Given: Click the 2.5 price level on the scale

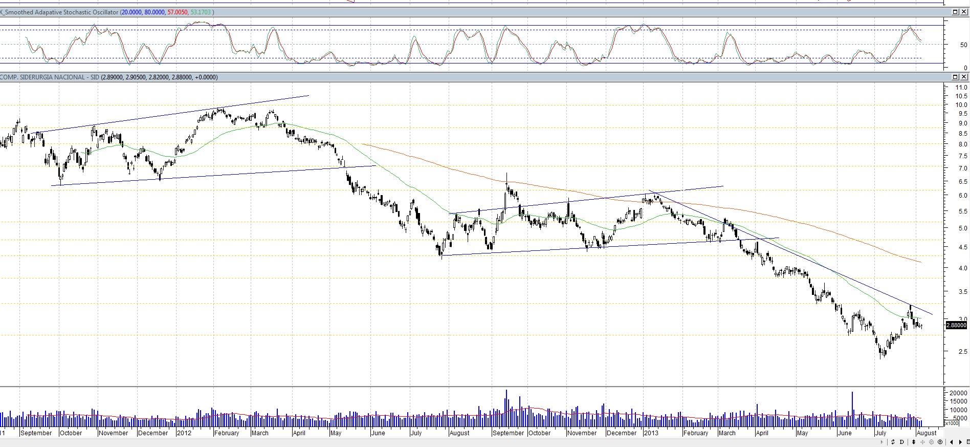Looking at the screenshot, I should coord(963,352).
